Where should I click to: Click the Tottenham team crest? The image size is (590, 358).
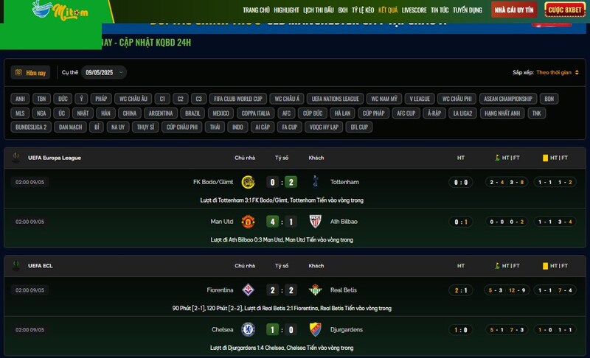pyautogui.click(x=316, y=182)
